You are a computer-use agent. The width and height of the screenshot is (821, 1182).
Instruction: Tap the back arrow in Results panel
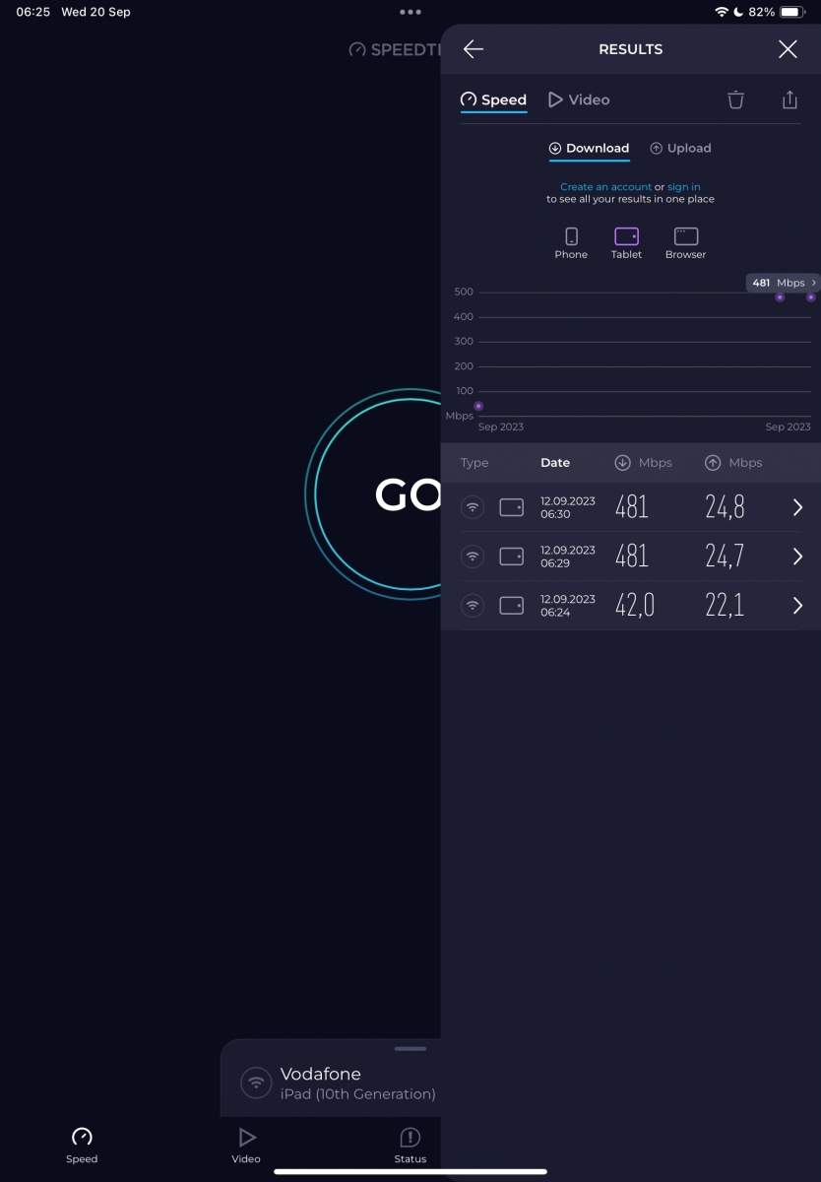pos(474,49)
